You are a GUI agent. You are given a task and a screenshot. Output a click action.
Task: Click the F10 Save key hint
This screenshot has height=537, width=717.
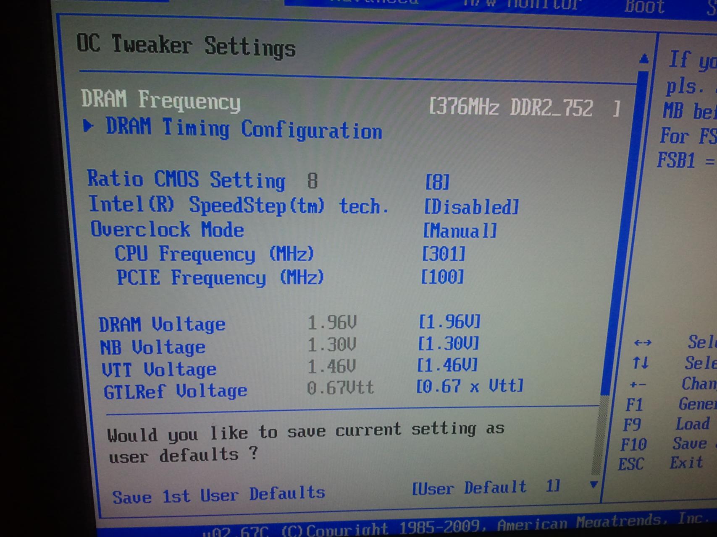click(668, 444)
